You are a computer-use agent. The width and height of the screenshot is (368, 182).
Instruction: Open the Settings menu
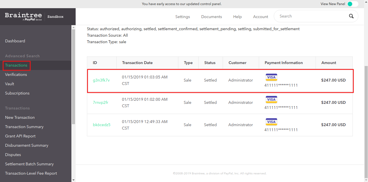point(182,17)
